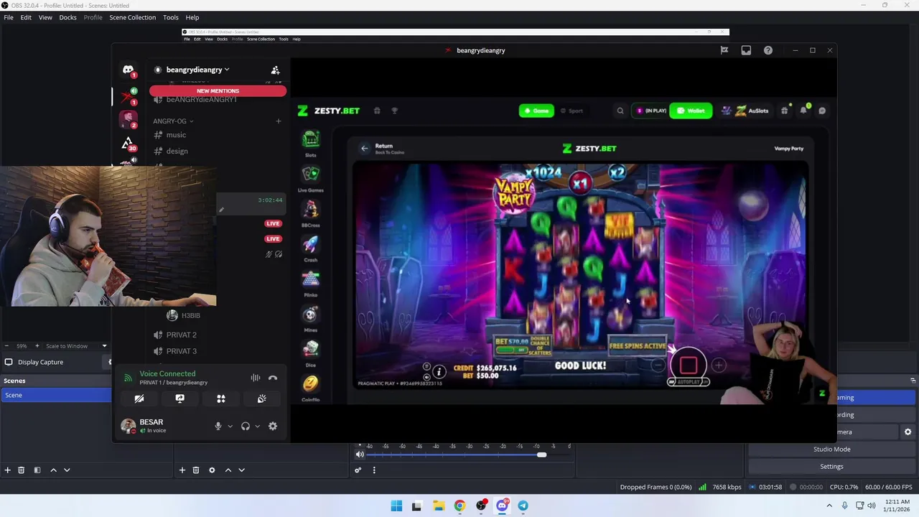Toggle Discord camera in voice panel

[x=139, y=399]
